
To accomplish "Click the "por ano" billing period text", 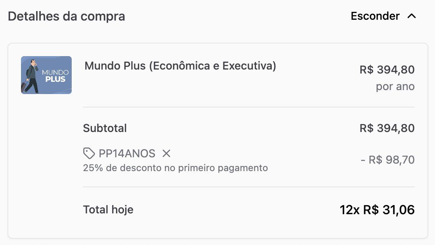I will click(x=395, y=87).
